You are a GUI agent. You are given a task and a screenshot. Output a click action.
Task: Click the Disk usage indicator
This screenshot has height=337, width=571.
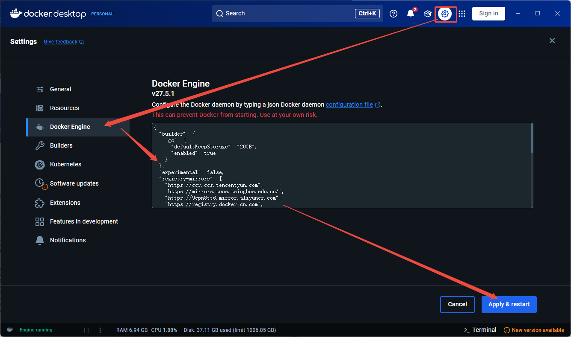(x=230, y=330)
